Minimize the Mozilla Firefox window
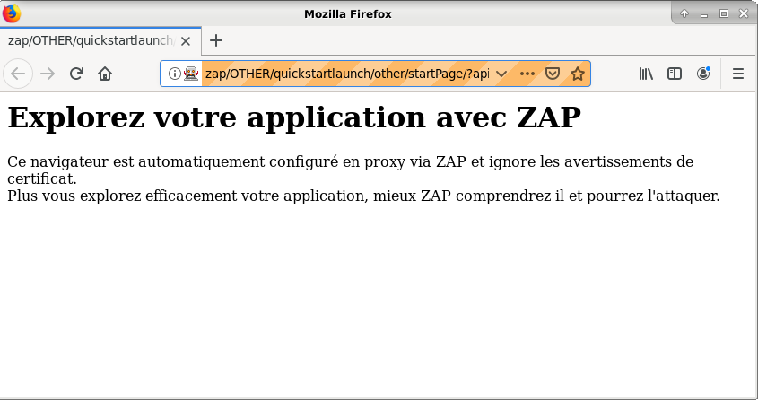 [x=704, y=14]
